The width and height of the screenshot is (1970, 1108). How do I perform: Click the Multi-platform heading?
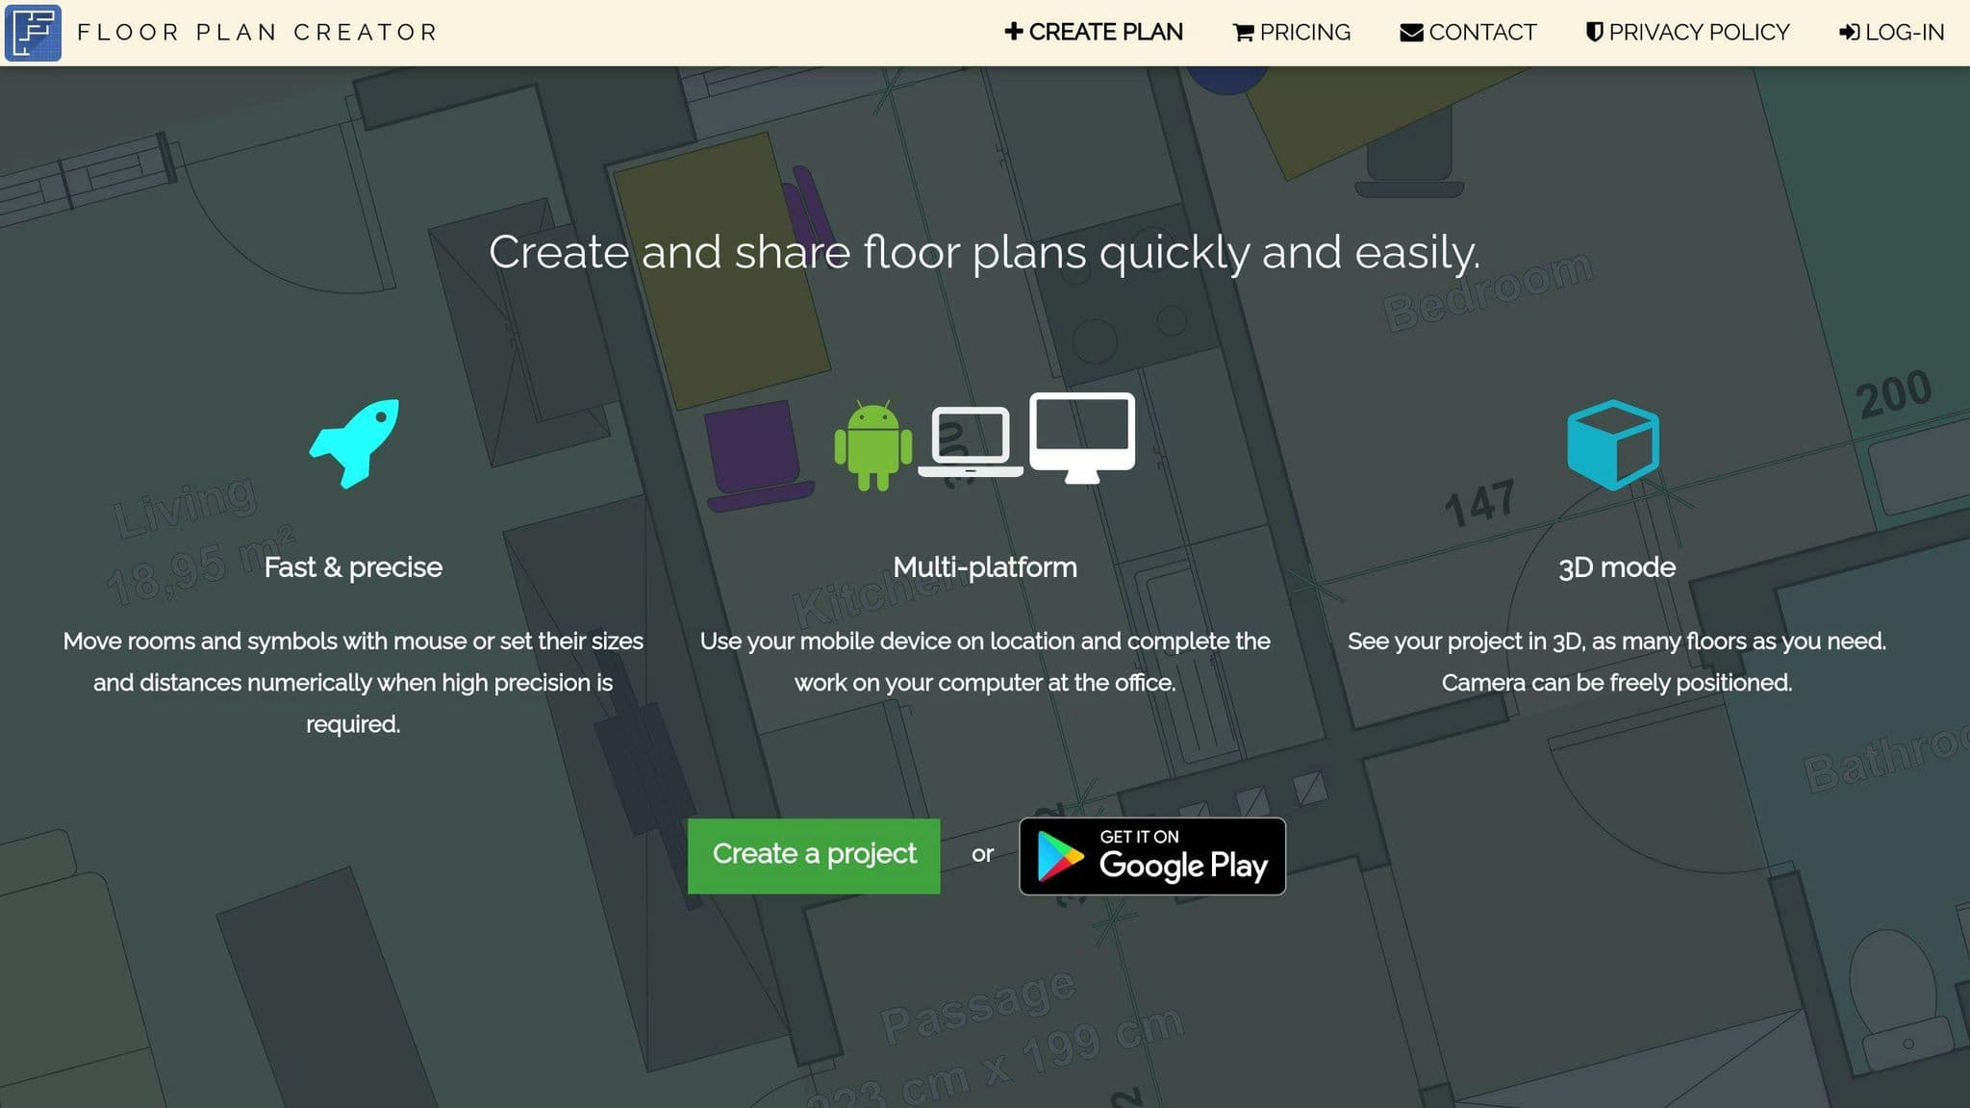pyautogui.click(x=985, y=567)
